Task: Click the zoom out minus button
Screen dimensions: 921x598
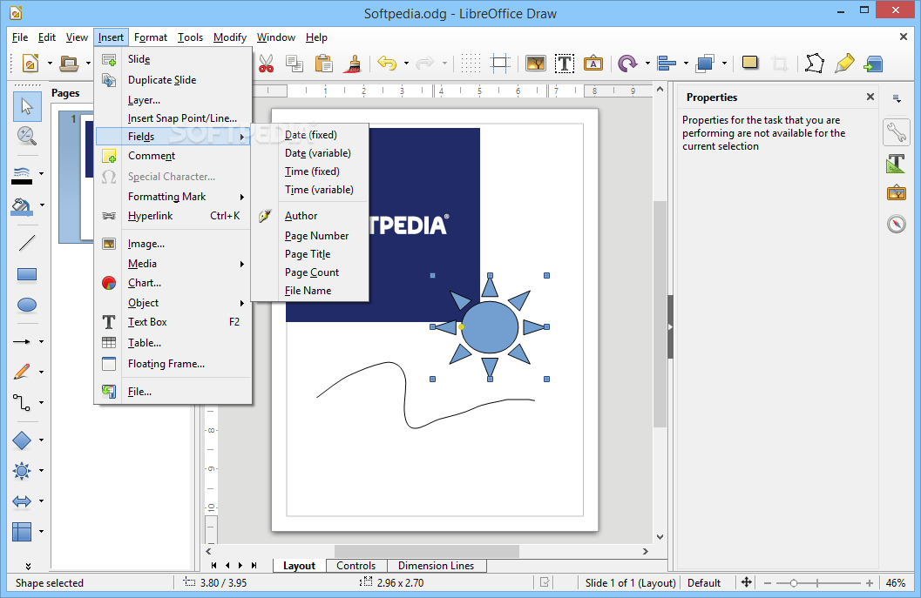Action: (767, 582)
